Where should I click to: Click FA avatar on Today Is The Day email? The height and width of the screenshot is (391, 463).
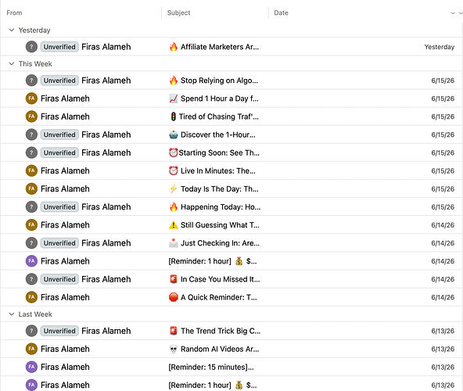pyautogui.click(x=31, y=188)
